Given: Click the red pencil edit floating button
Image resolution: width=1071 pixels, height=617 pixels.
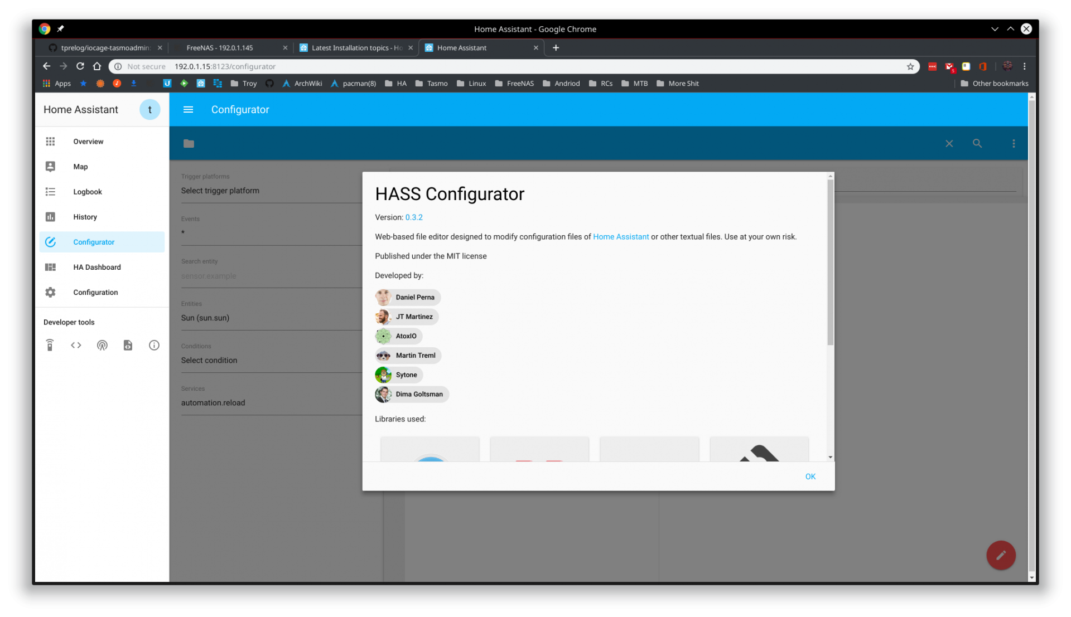Looking at the screenshot, I should [x=1001, y=555].
